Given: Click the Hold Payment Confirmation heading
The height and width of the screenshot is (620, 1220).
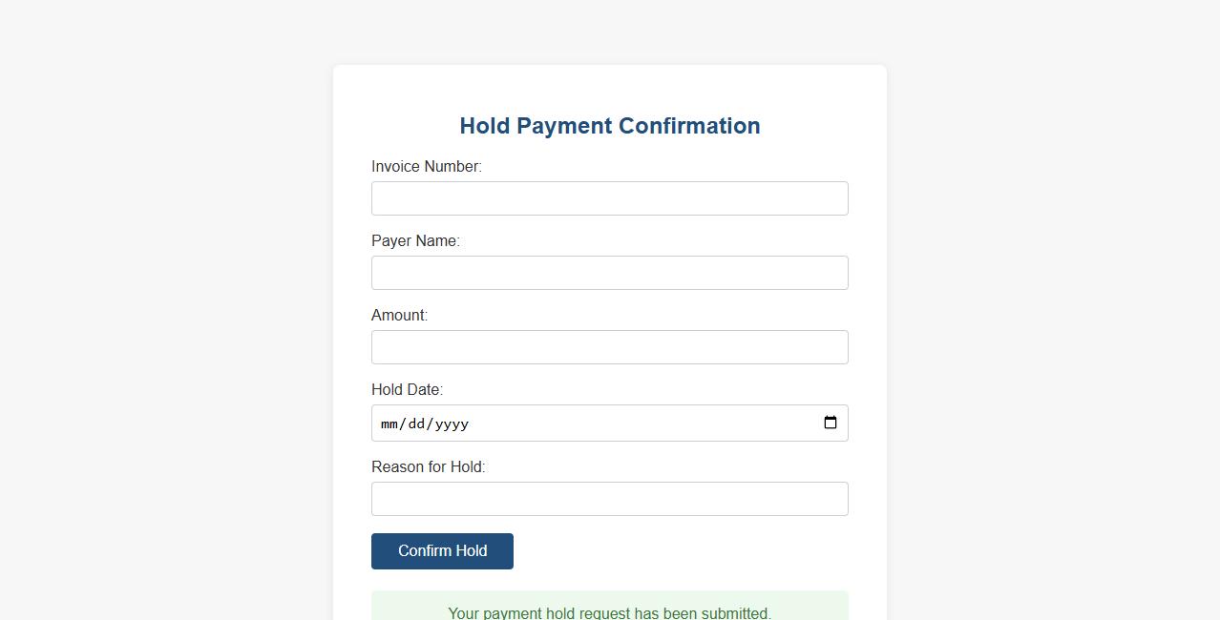Looking at the screenshot, I should (x=609, y=126).
